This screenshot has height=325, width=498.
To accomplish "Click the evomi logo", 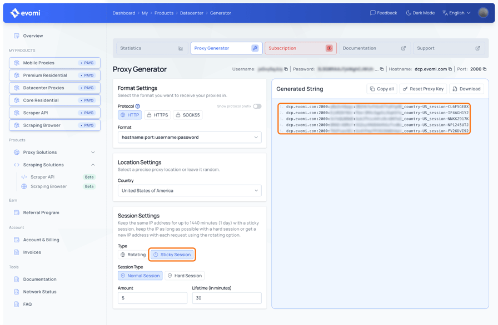I will (x=25, y=13).
